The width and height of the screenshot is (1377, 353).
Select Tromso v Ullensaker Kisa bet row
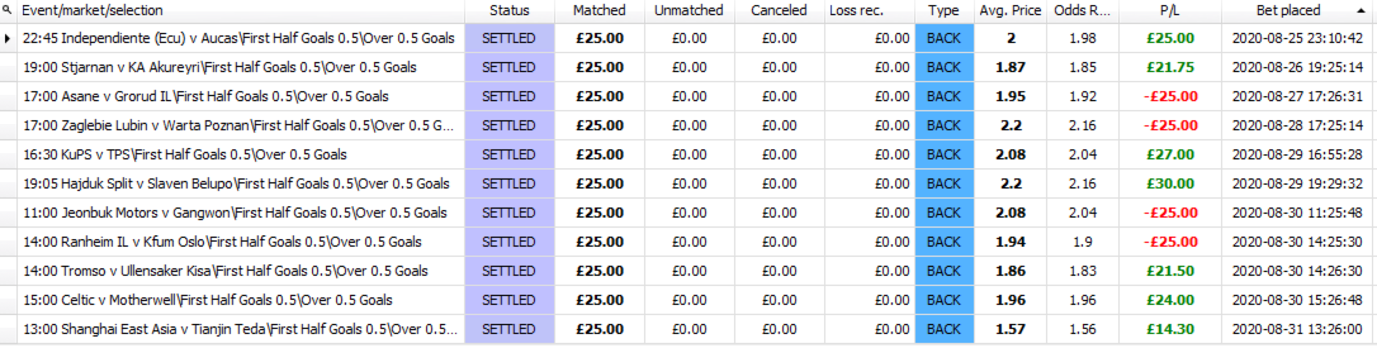[688, 271]
